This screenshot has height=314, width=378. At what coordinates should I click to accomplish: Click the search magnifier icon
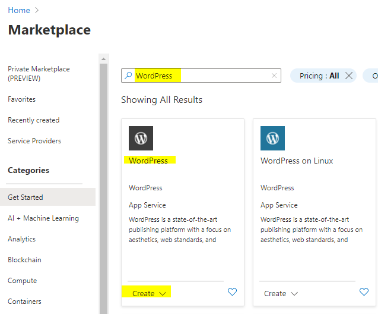coord(128,76)
